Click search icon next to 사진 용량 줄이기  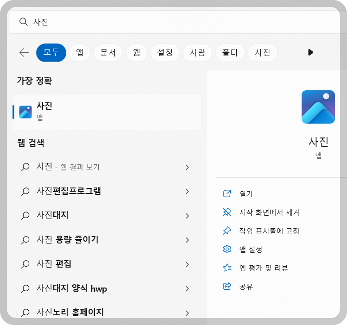pyautogui.click(x=25, y=240)
